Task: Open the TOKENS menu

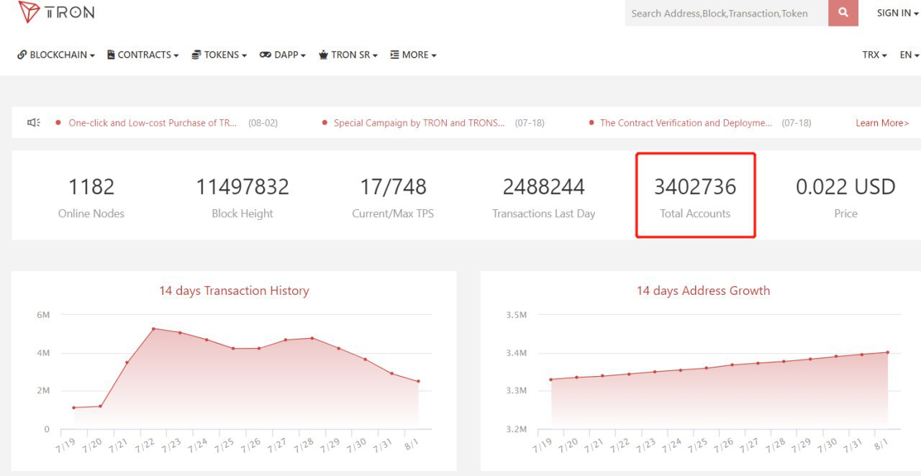Action: pos(219,55)
